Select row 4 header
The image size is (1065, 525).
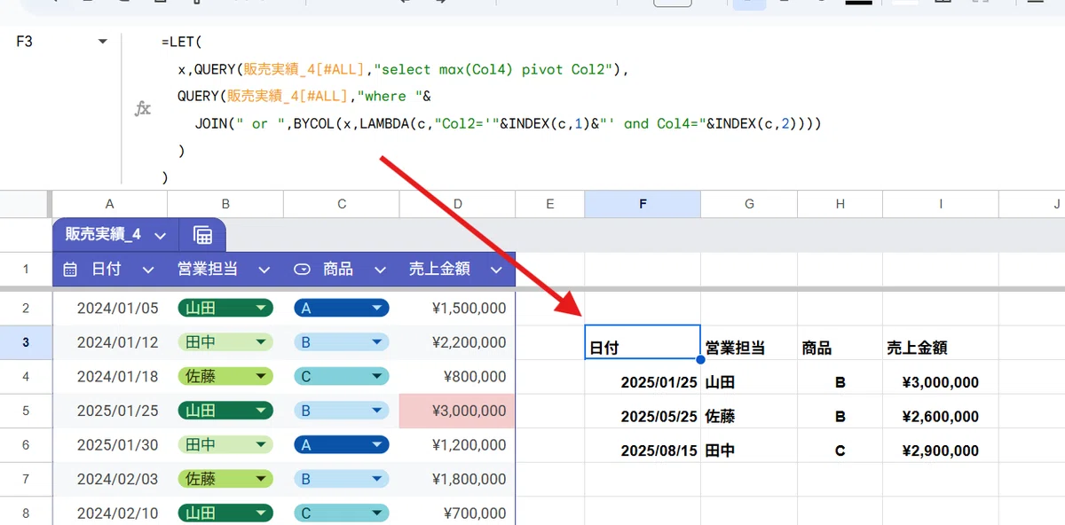point(26,377)
